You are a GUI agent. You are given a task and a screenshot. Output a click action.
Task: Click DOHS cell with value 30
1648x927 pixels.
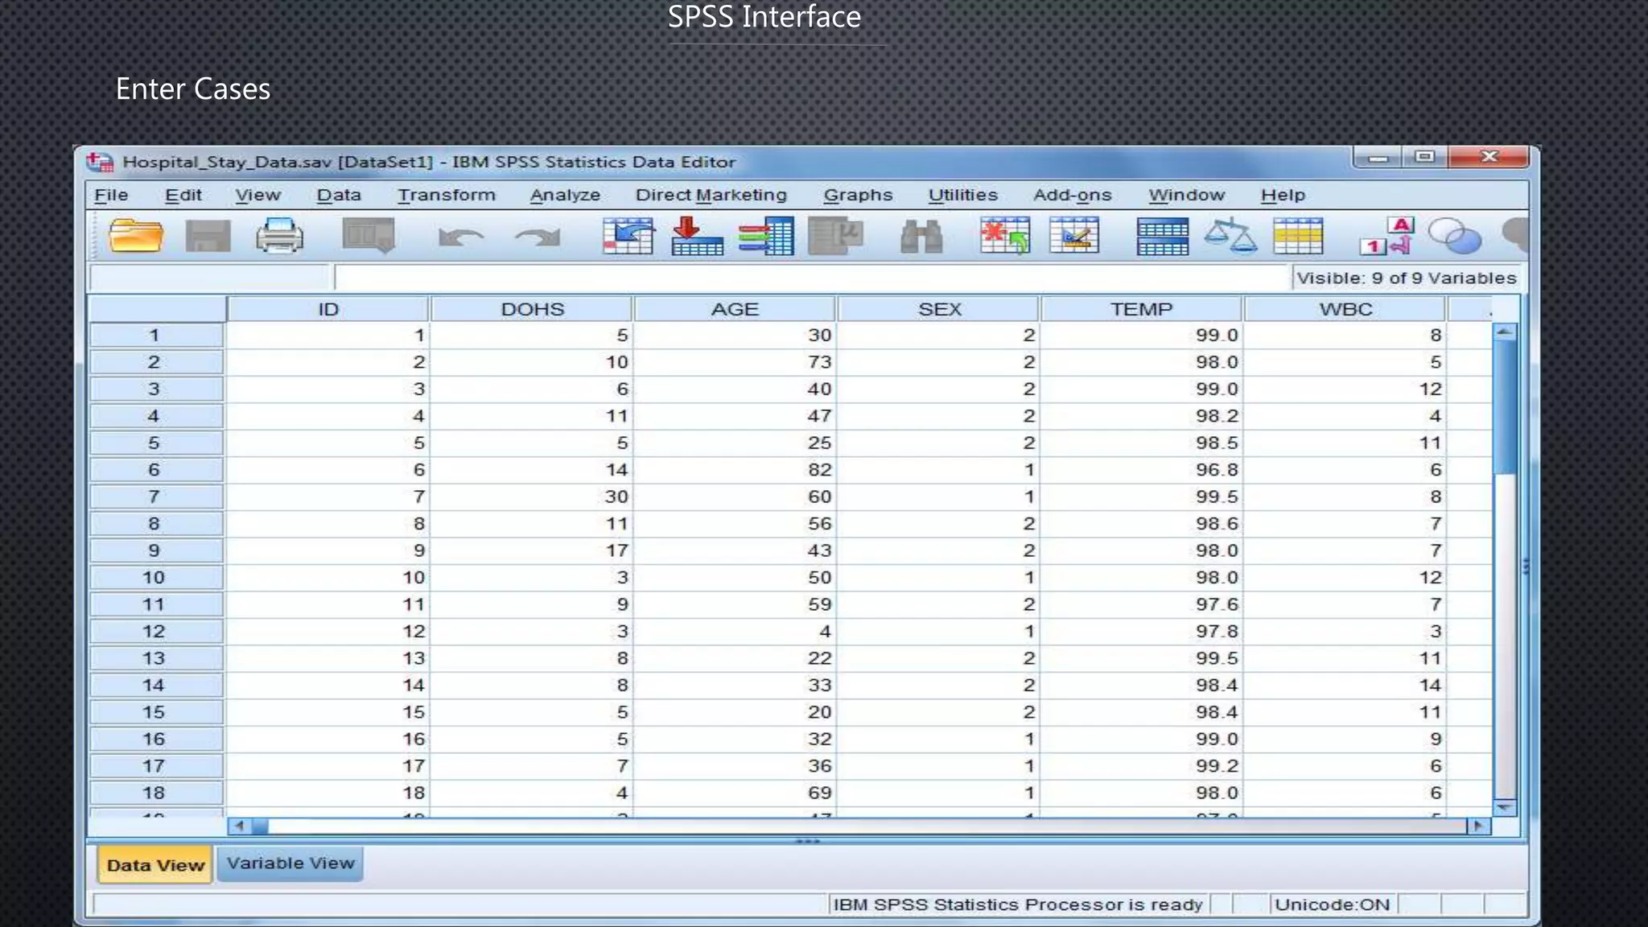532,496
